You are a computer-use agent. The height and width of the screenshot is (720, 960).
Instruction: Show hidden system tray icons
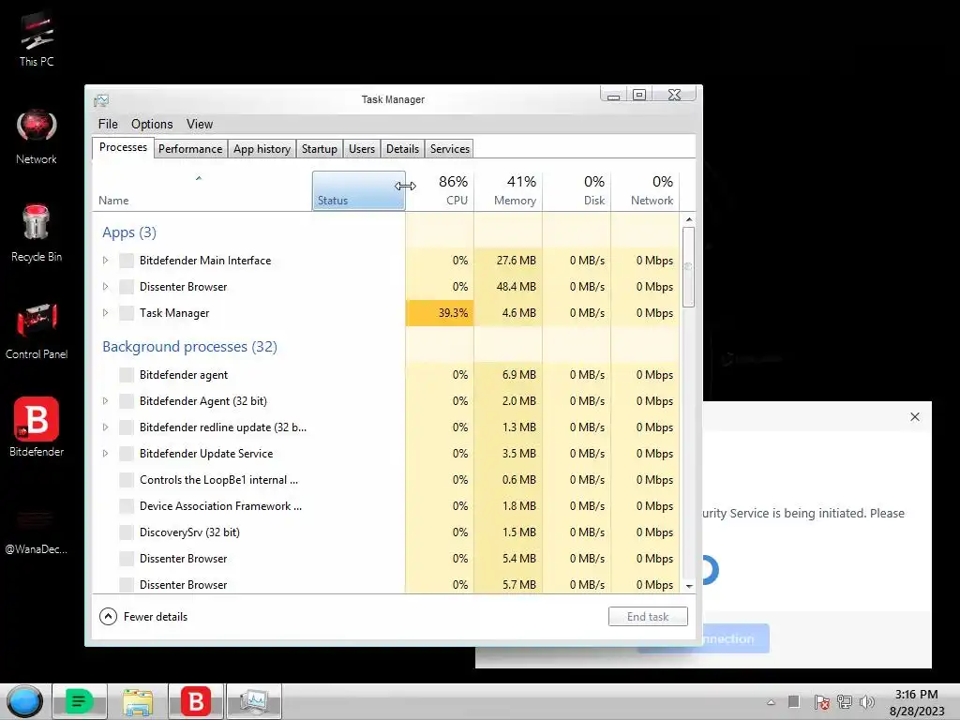(771, 702)
